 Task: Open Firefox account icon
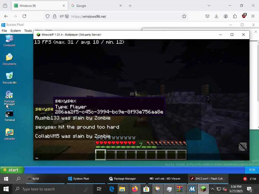(226, 16)
